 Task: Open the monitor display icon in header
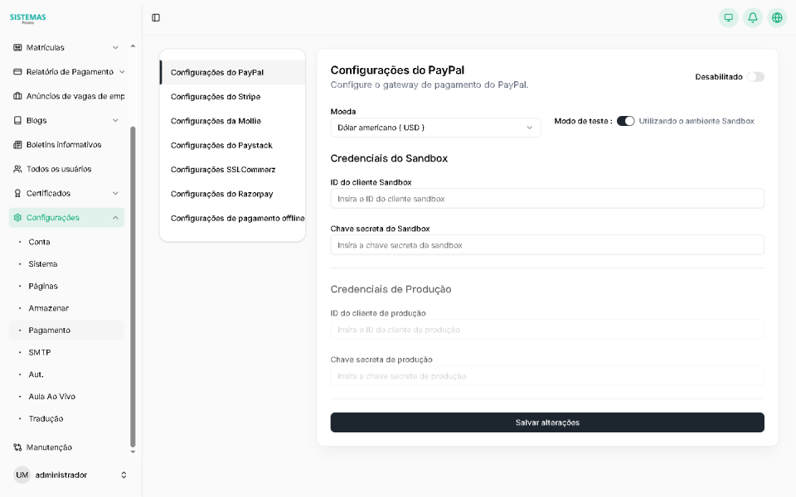coord(728,17)
